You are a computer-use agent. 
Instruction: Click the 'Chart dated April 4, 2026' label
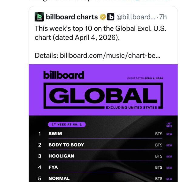point(145,78)
